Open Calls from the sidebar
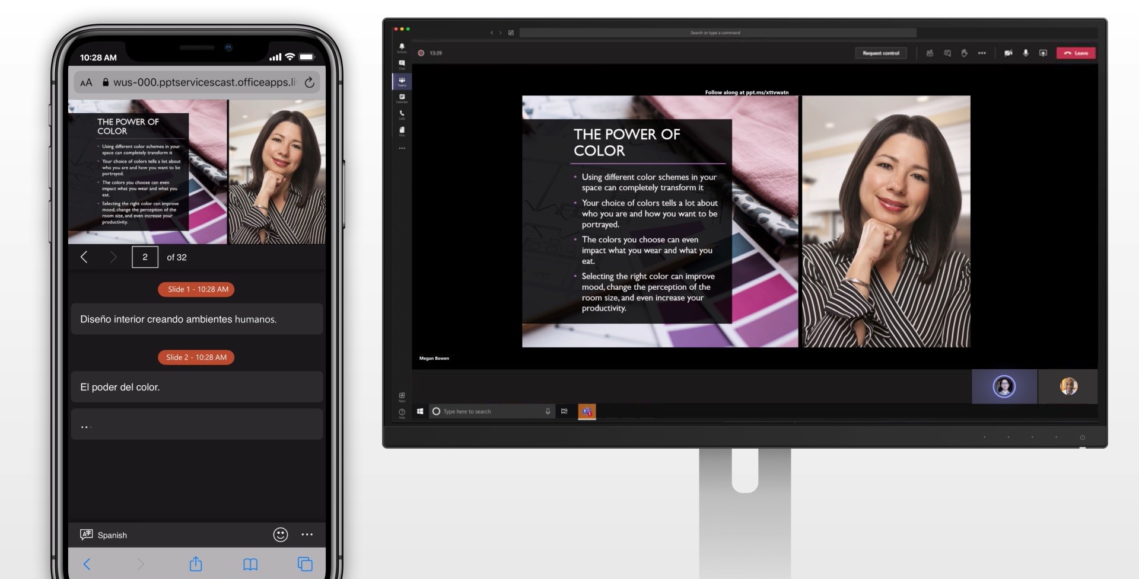Image resolution: width=1139 pixels, height=579 pixels. [x=402, y=114]
